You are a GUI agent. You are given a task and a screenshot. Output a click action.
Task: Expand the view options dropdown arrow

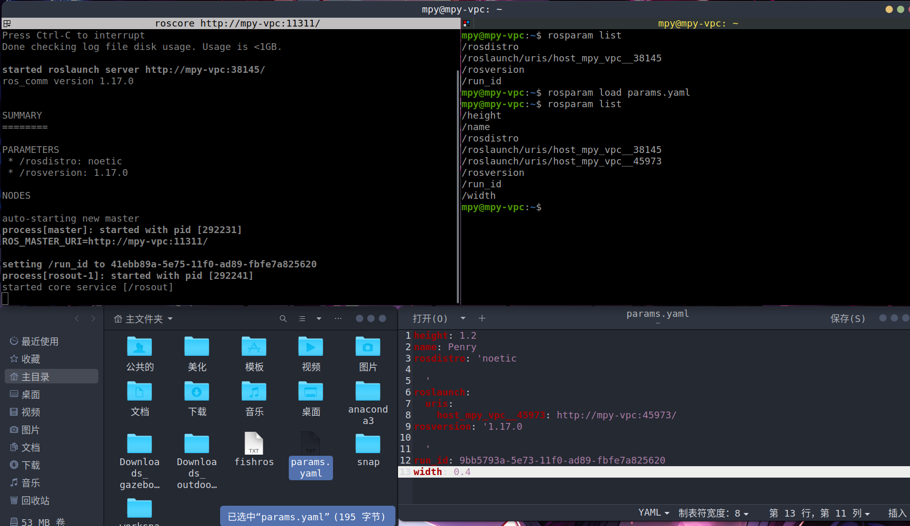point(319,319)
